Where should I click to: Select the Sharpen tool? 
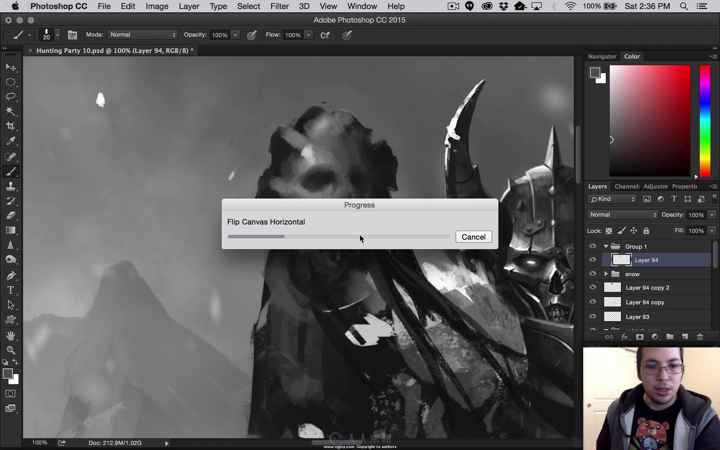[x=11, y=245]
